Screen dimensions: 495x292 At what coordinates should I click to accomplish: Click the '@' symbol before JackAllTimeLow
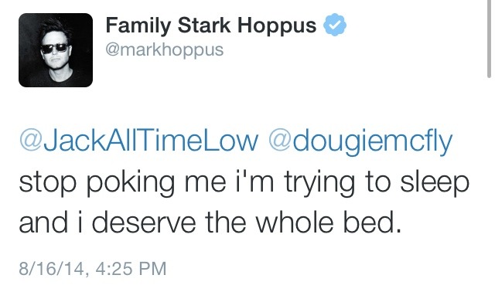(31, 140)
